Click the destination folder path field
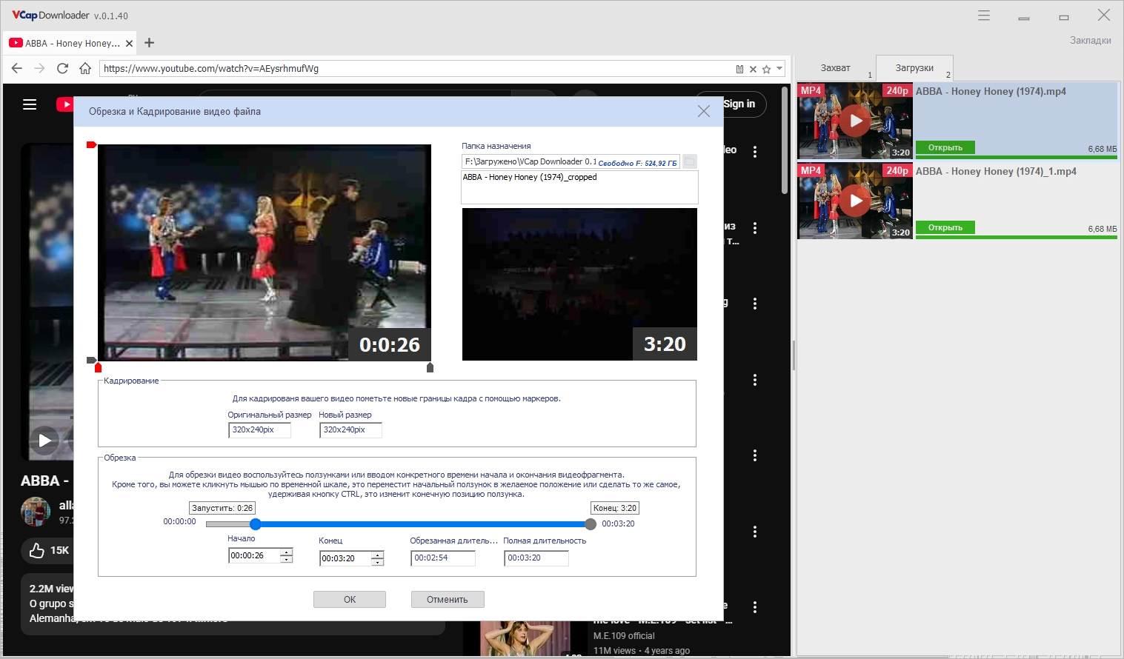Image resolution: width=1124 pixels, height=659 pixels. (x=571, y=161)
